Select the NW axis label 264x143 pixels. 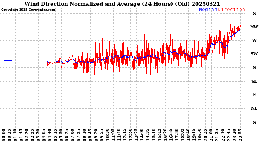[x=254, y=27]
